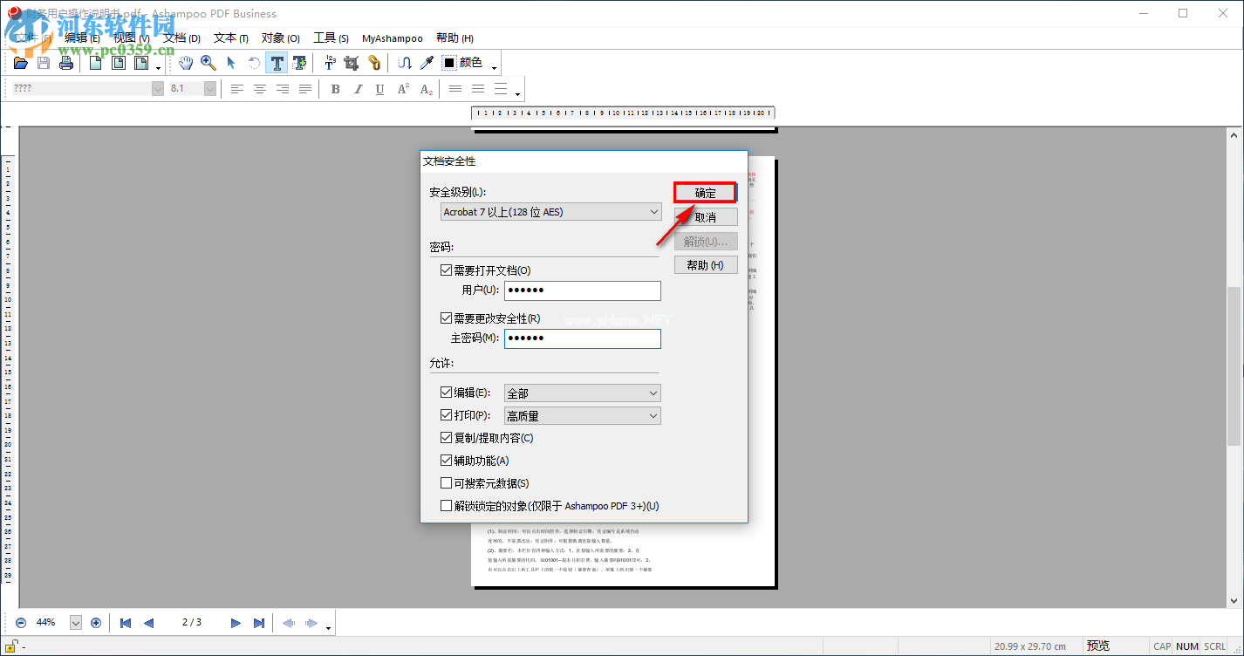1244x656 pixels.
Task: Click 确定 in the security dialog
Action: [x=705, y=192]
